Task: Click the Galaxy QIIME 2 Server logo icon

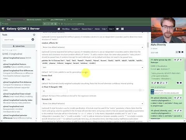Action: point(3,29)
